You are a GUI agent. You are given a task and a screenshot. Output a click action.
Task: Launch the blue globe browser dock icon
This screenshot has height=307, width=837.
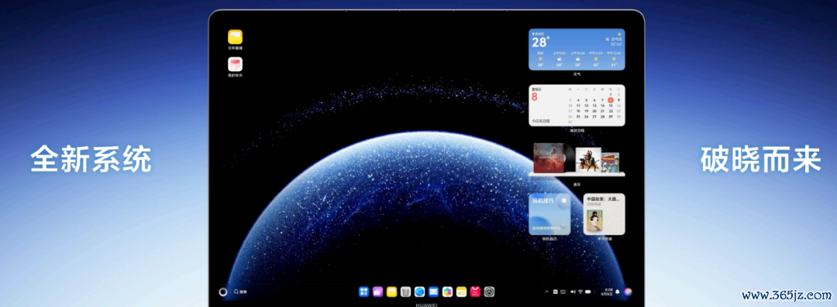pyautogui.click(x=419, y=292)
